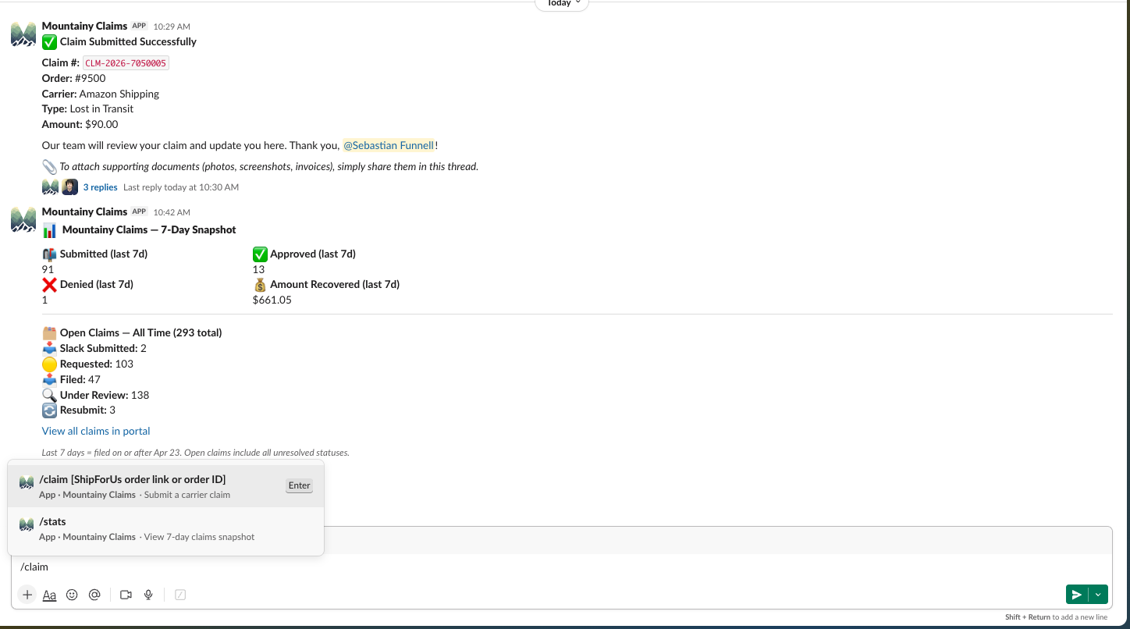The width and height of the screenshot is (1130, 629).
Task: Click the '7-Day Snapshot' heading
Action: pyautogui.click(x=149, y=229)
